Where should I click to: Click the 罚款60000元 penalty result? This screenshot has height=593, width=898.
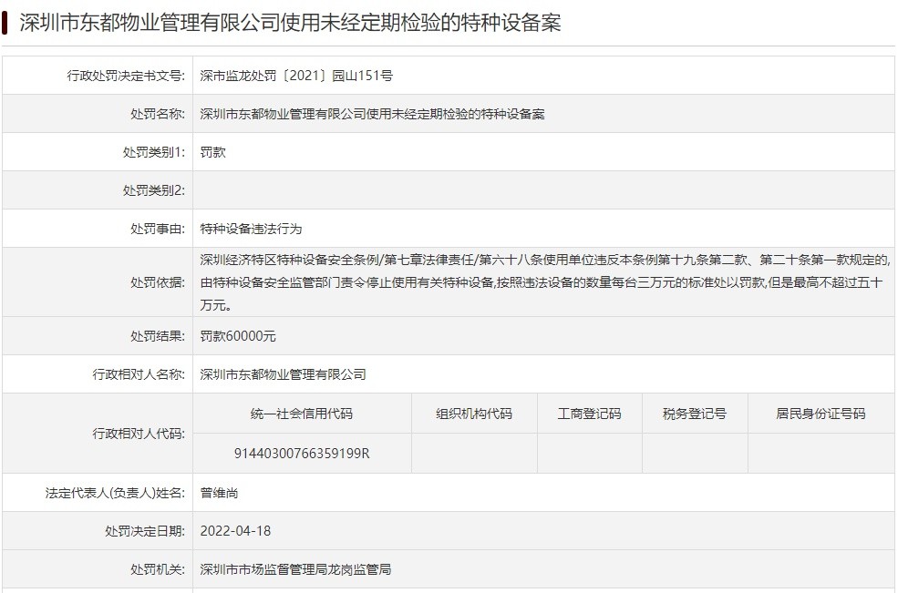pyautogui.click(x=238, y=336)
